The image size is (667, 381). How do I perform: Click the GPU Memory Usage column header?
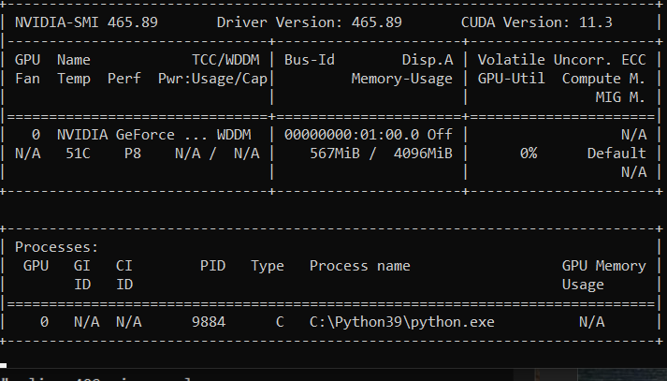(603, 274)
